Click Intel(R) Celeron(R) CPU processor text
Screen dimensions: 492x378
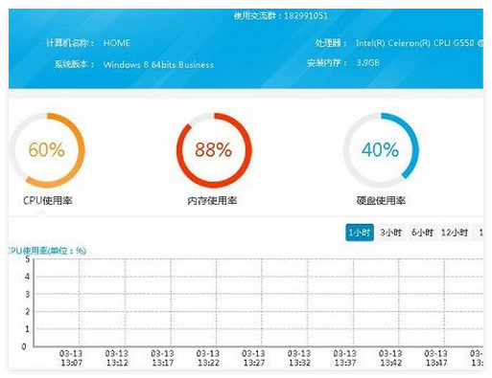[419, 43]
